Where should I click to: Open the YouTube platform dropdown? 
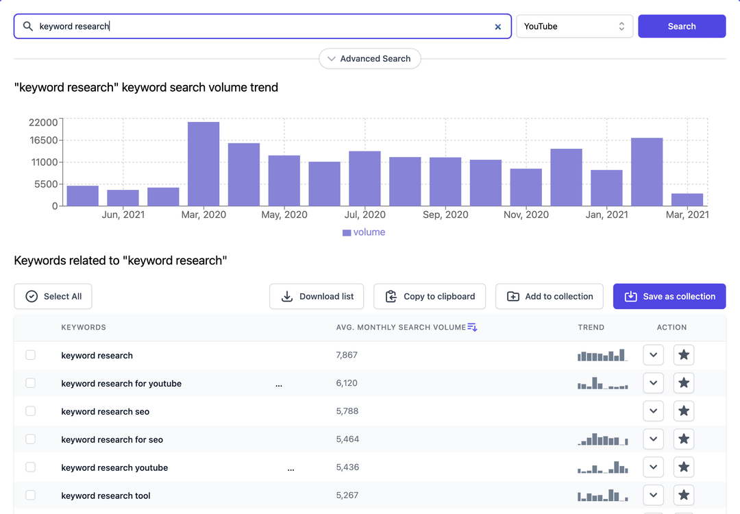574,26
